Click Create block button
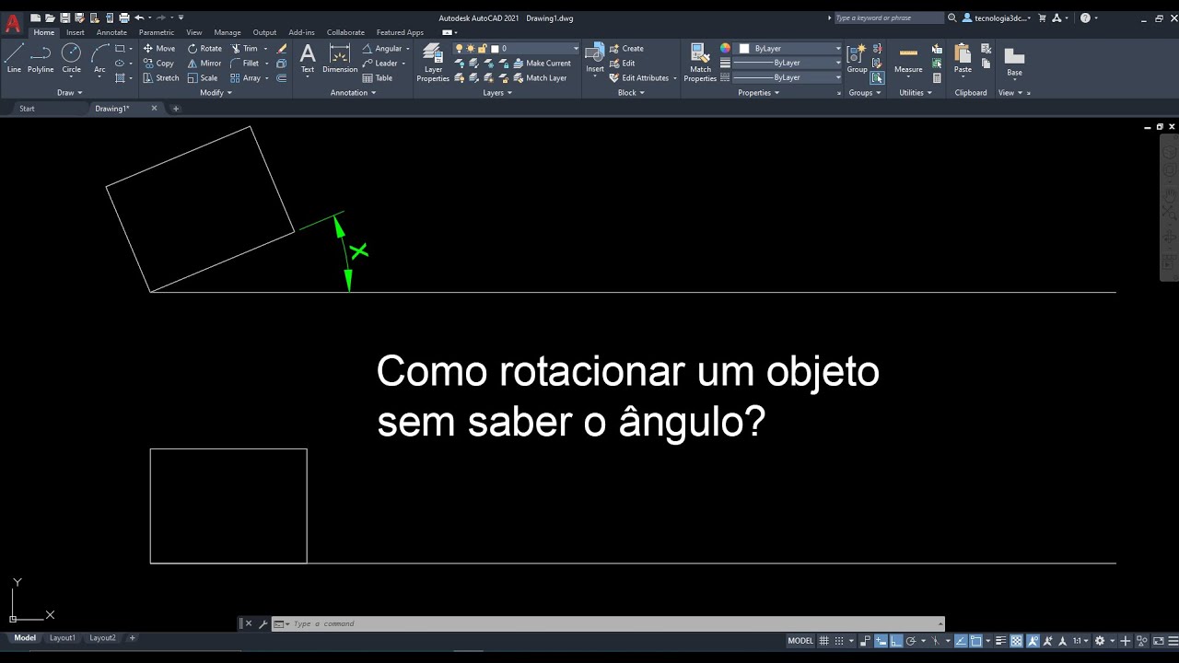This screenshot has width=1179, height=663. point(626,49)
